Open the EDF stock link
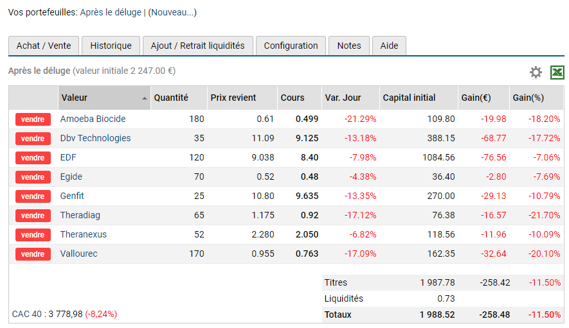569x328 pixels. pos(68,157)
